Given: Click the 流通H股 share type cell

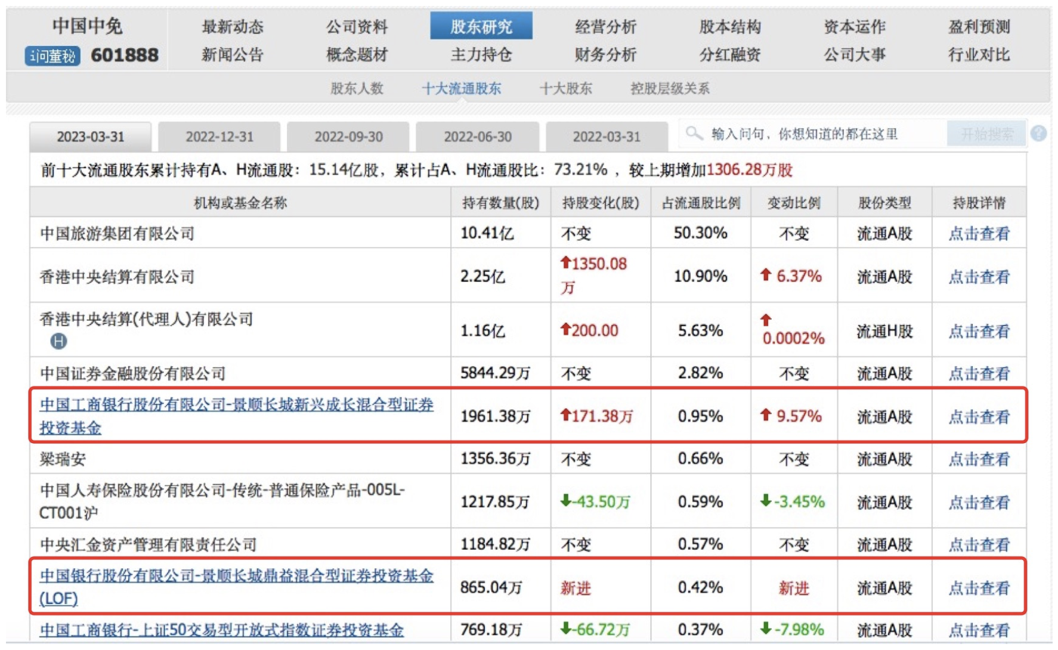Looking at the screenshot, I should point(884,331).
